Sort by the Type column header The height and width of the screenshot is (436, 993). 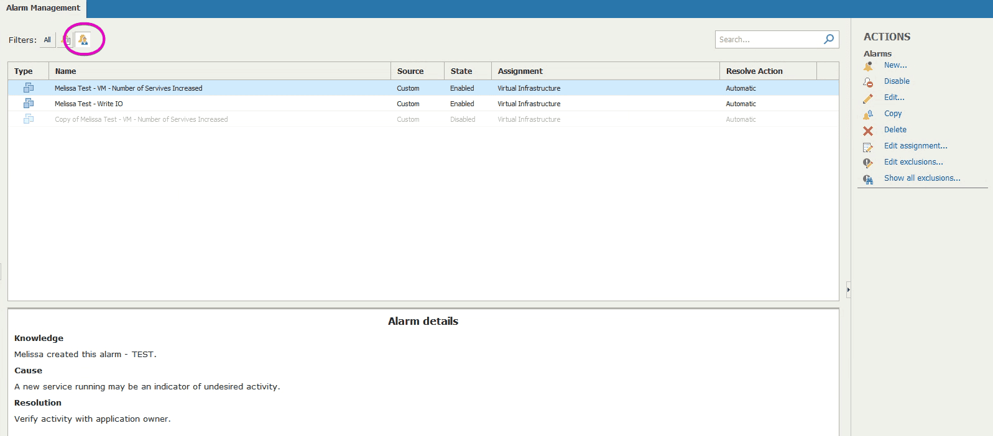(x=28, y=71)
